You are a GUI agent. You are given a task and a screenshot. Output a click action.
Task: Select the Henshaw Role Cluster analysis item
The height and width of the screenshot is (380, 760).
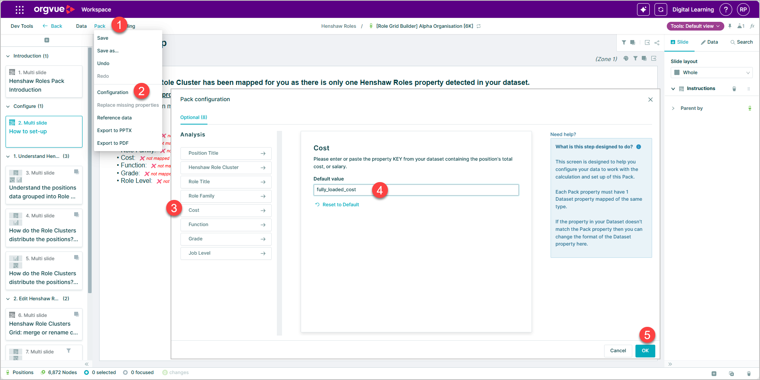226,167
